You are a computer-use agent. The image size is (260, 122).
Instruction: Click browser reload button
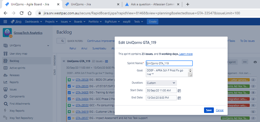[22, 13]
